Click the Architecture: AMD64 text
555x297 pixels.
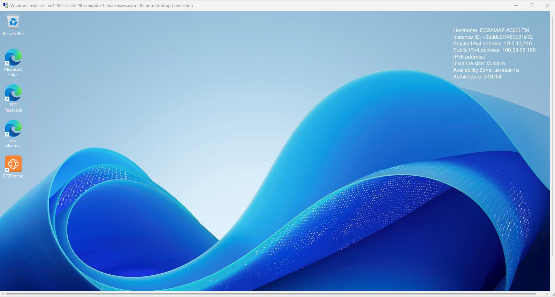click(x=477, y=77)
